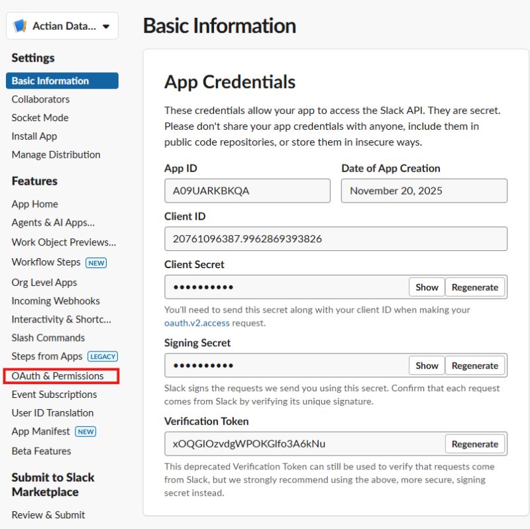The width and height of the screenshot is (530, 529).
Task: Go to Event Subscriptions page
Action: 54,395
